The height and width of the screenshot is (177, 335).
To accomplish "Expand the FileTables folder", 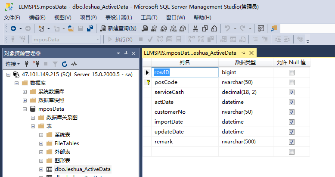I will tap(41, 143).
